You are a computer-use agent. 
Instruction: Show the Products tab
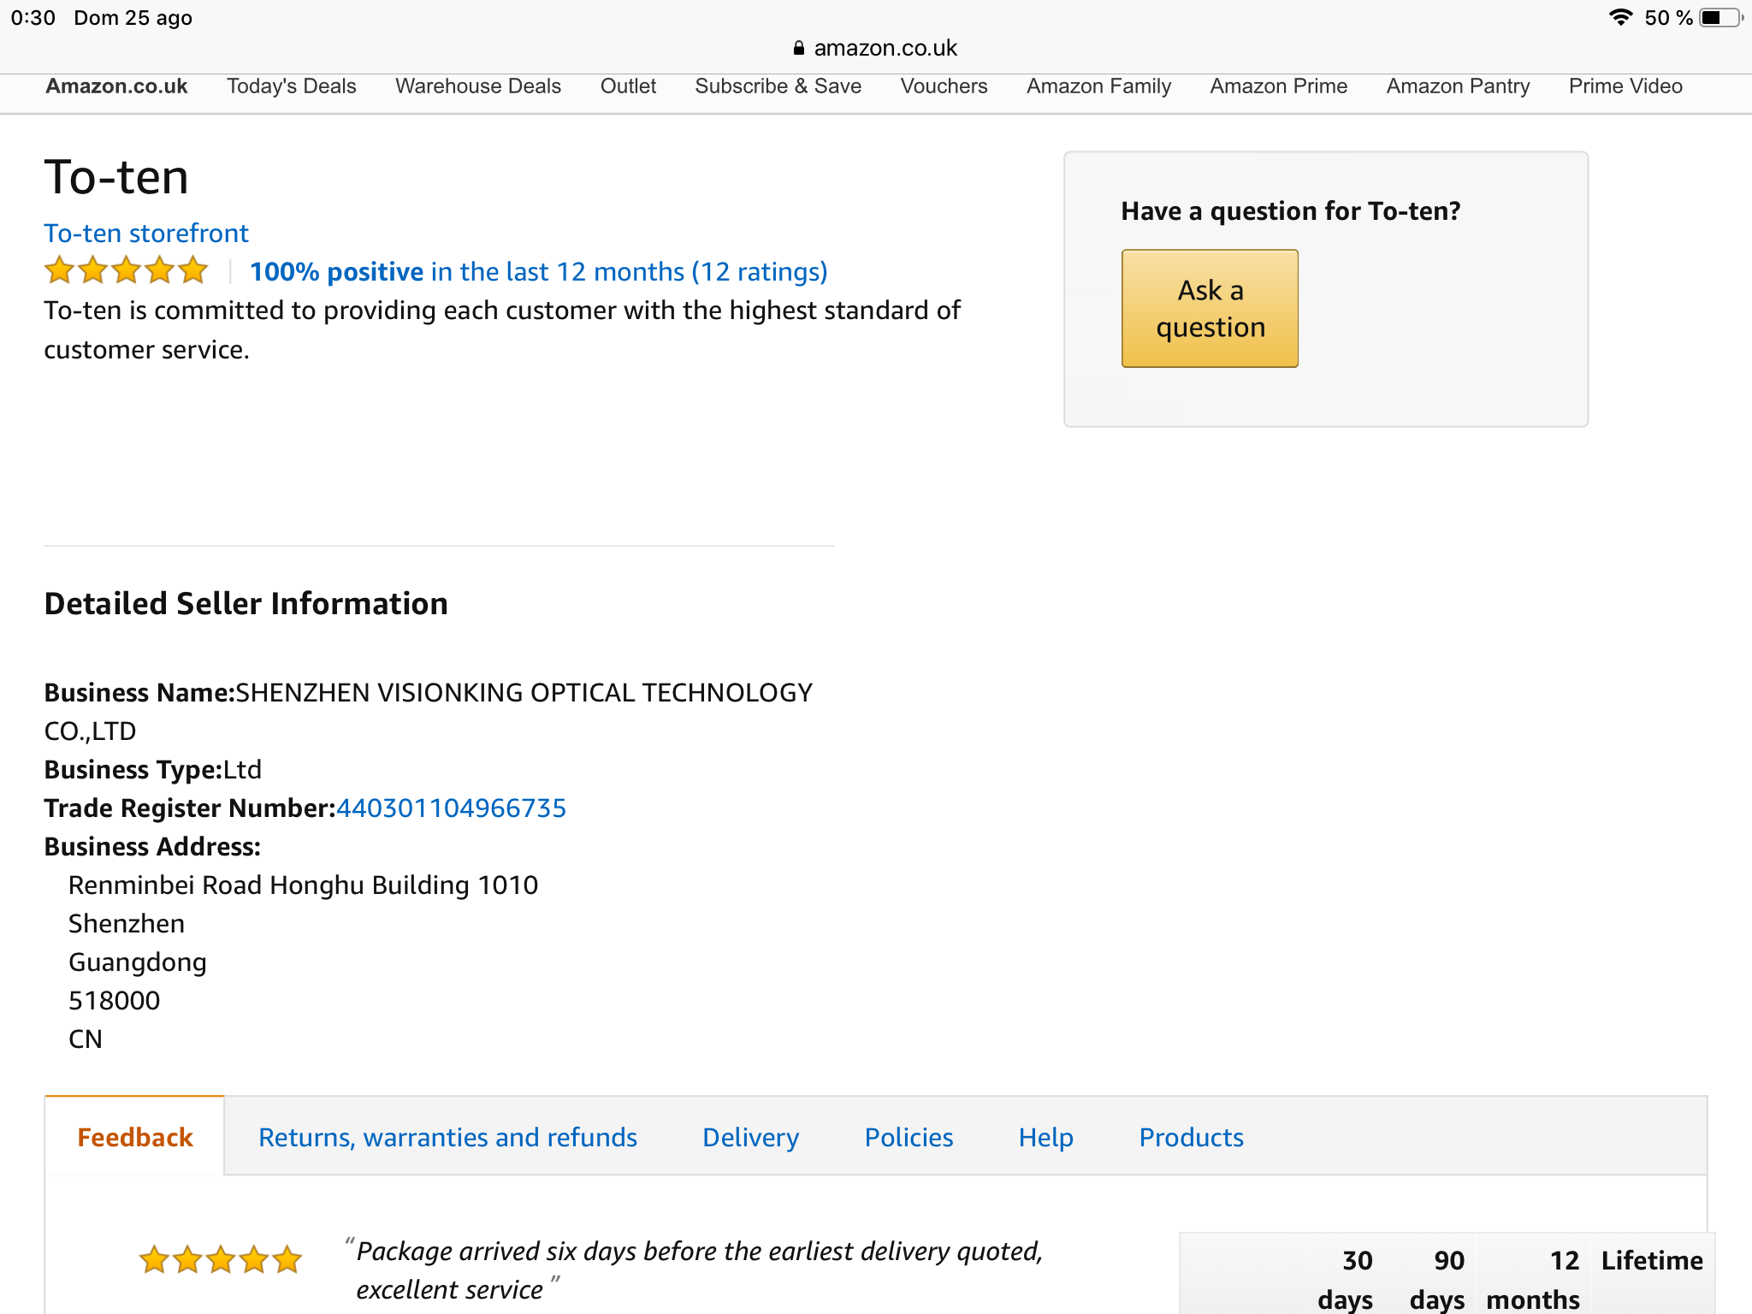[1191, 1137]
